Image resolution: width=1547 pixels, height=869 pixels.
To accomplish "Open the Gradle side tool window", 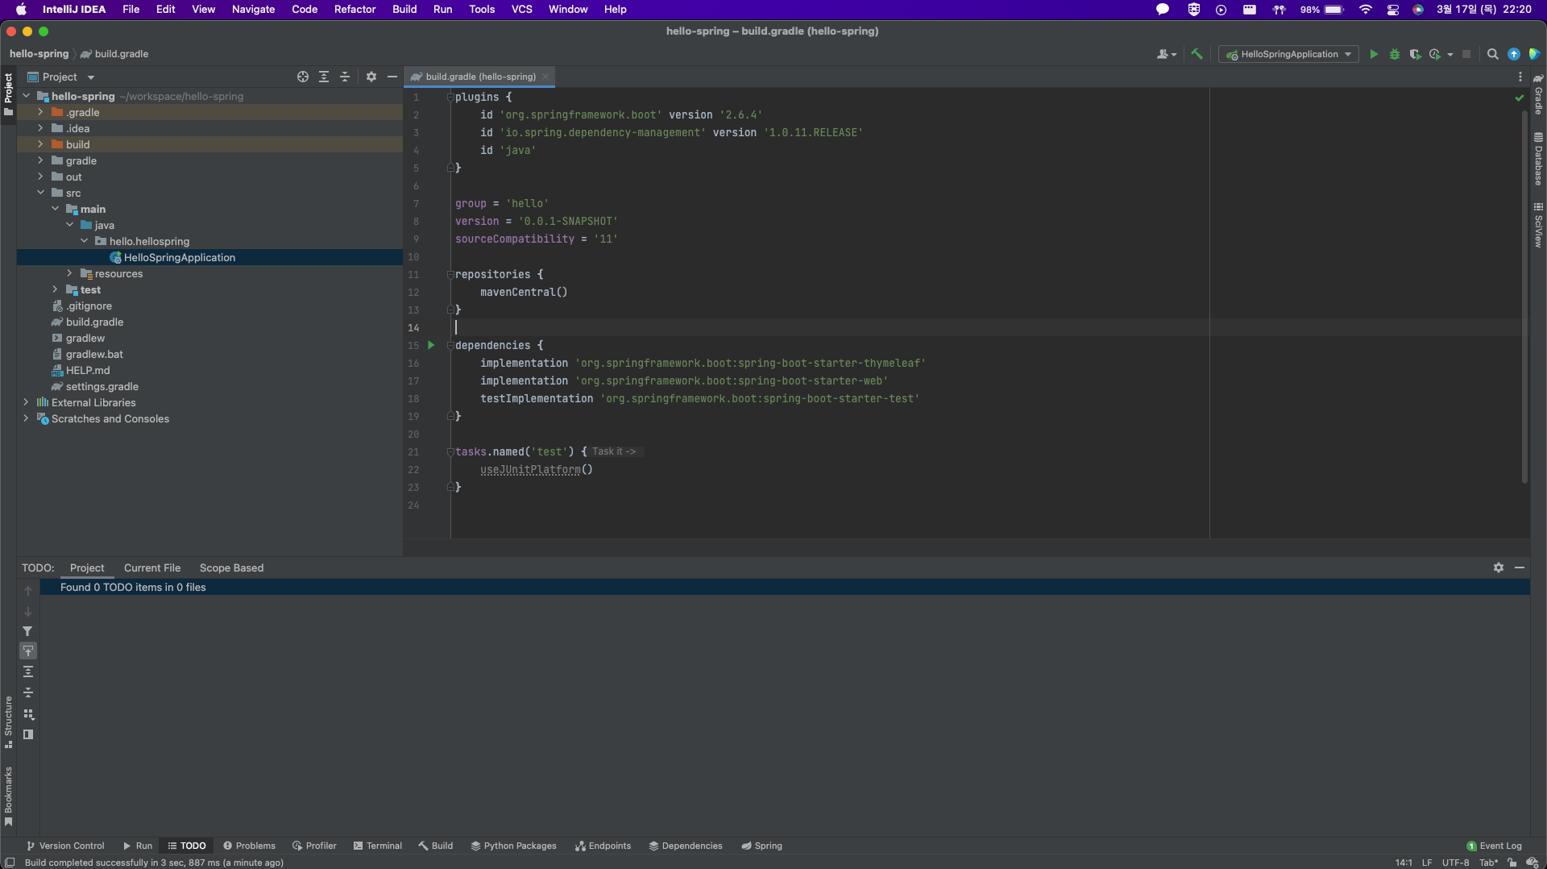I will [x=1538, y=94].
